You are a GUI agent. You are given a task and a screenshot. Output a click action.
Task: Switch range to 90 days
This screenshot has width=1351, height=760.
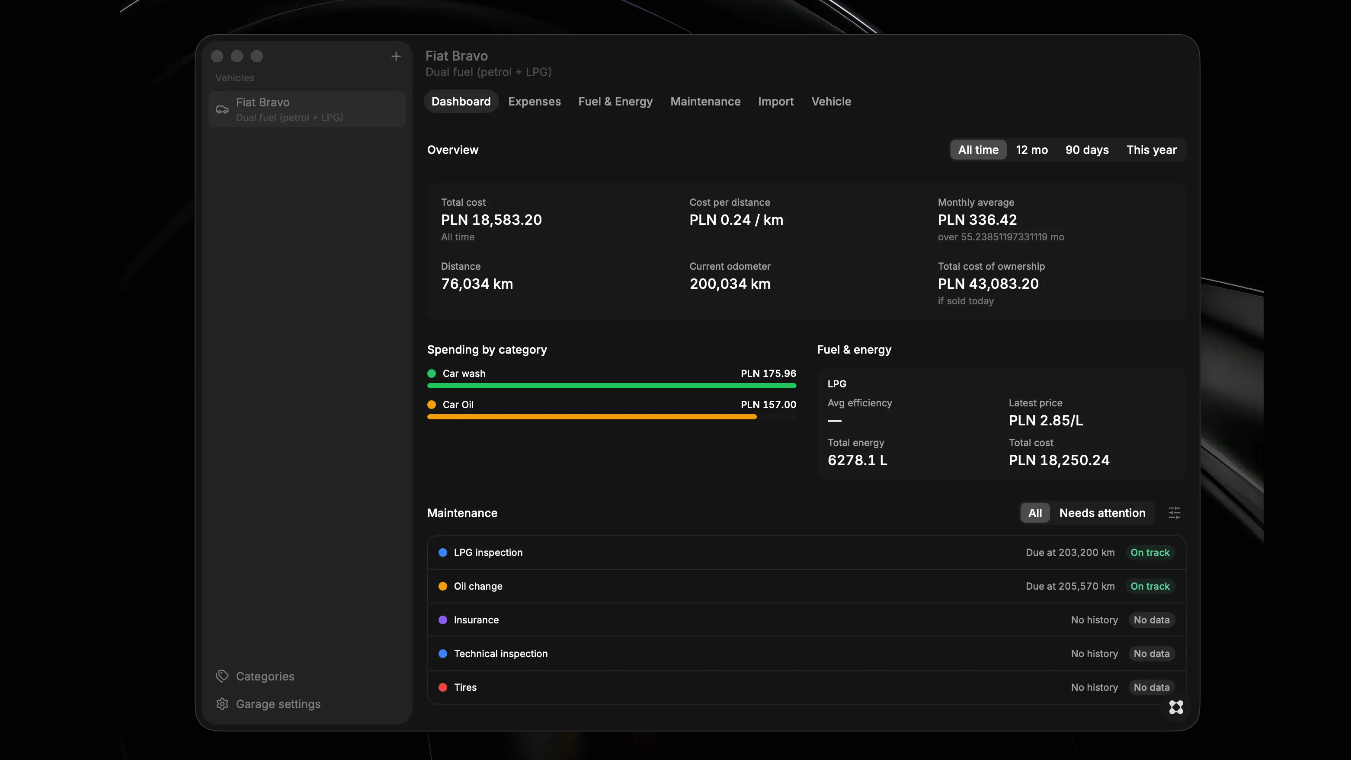[x=1087, y=150]
